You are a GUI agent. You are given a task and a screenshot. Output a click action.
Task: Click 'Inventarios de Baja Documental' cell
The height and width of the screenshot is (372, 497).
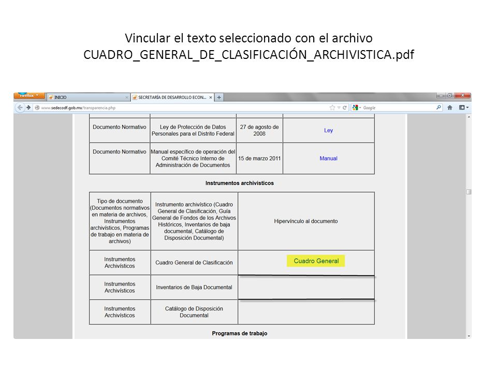(194, 287)
